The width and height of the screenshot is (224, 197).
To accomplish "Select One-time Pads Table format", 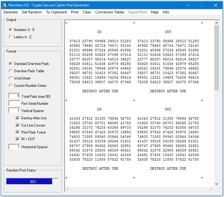I will point(26,71).
